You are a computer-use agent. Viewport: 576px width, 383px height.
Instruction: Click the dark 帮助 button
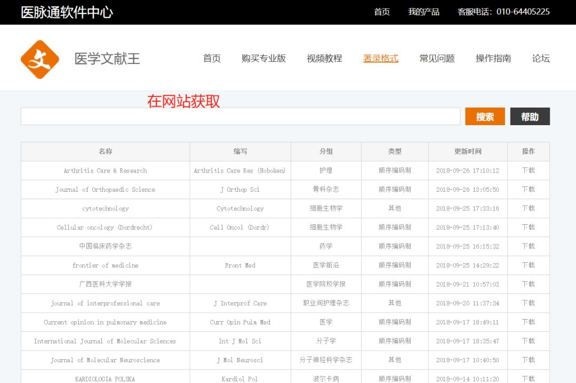pyautogui.click(x=530, y=116)
